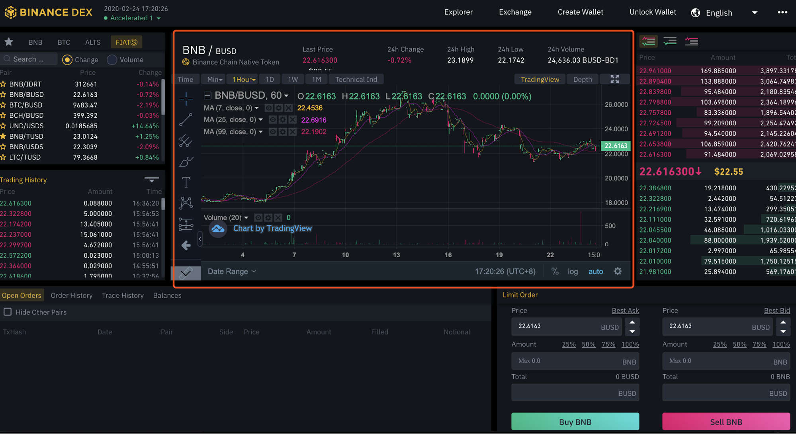Switch to the ALTS market tab

pyautogui.click(x=93, y=42)
